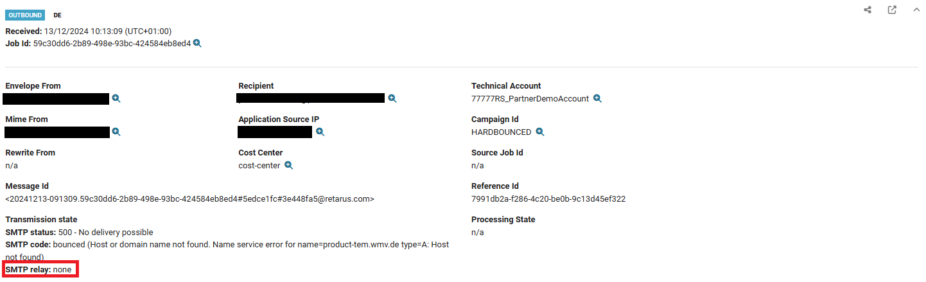Click the magnifier next to HARDBOUNCED
The height and width of the screenshot is (282, 926).
tap(540, 132)
